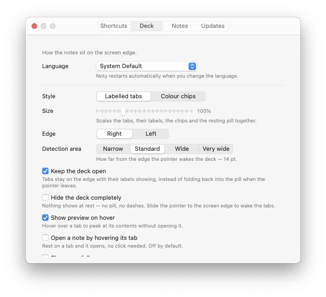Viewport: 326px width, 297px height.
Task: Click the 'Rest on a tab and it opens' description
Action: tap(113, 246)
